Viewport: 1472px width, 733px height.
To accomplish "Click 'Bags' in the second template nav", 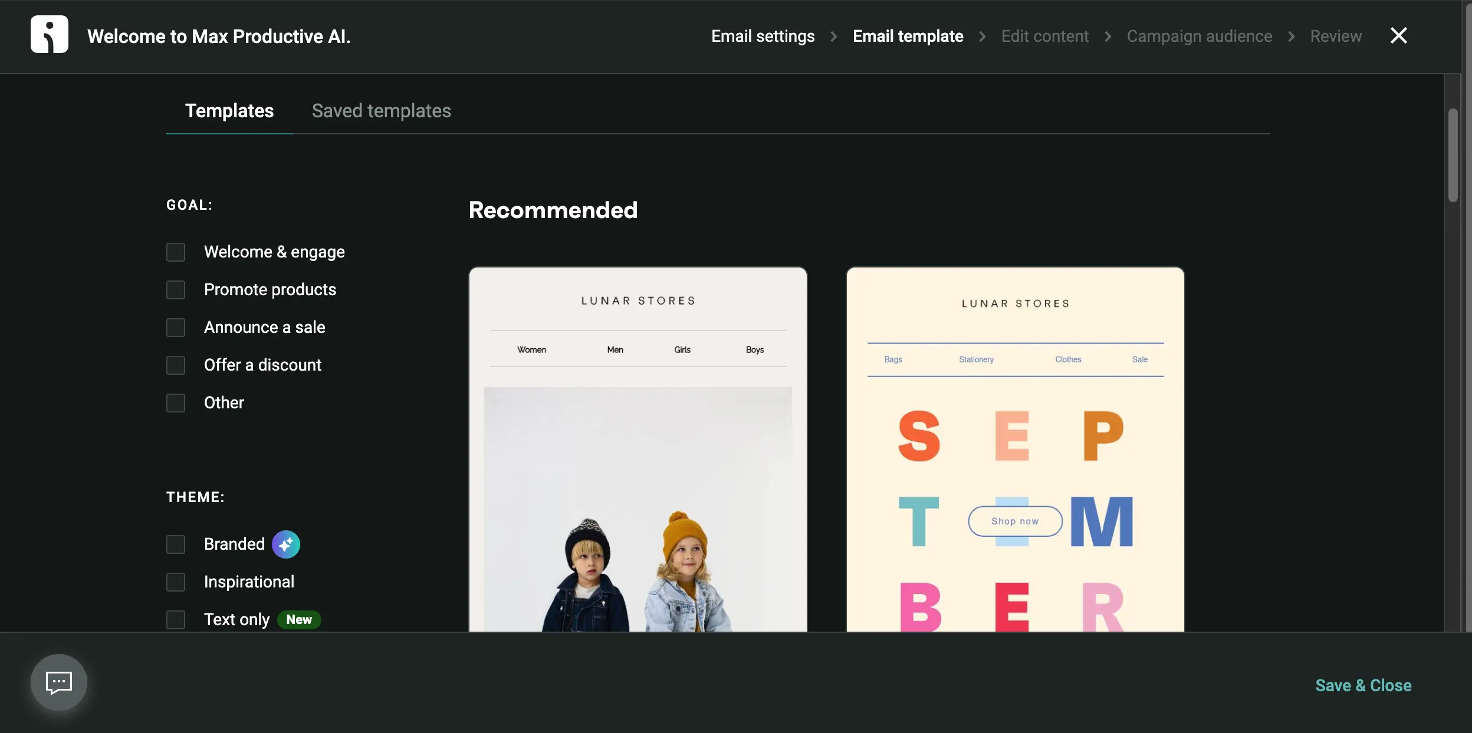I will pyautogui.click(x=893, y=359).
